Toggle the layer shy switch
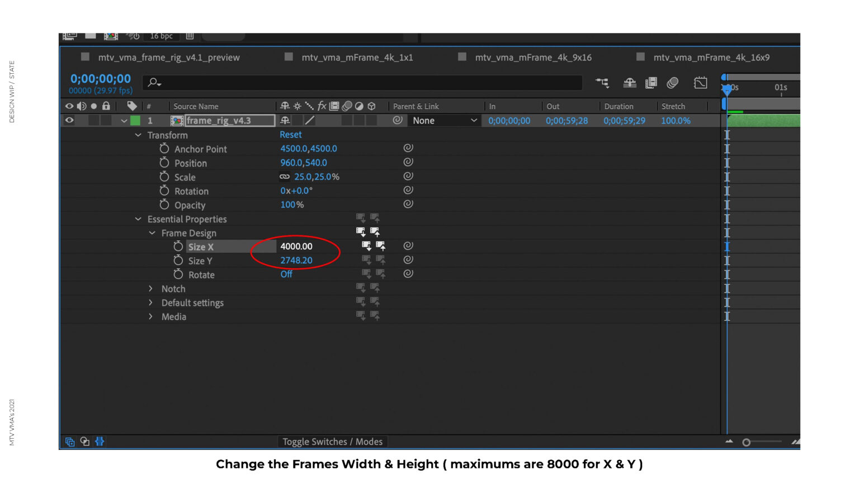This screenshot has width=859, height=483. pyautogui.click(x=285, y=120)
